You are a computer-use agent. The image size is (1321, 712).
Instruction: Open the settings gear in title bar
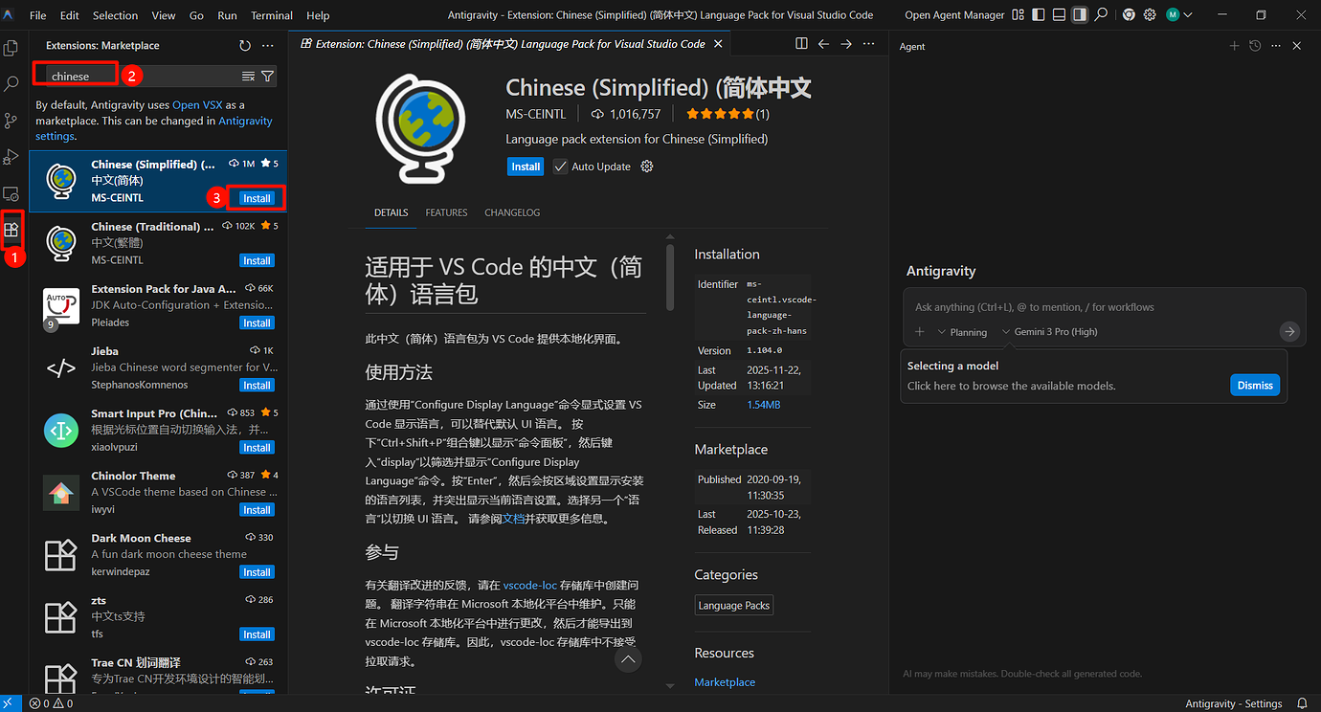[1150, 15]
